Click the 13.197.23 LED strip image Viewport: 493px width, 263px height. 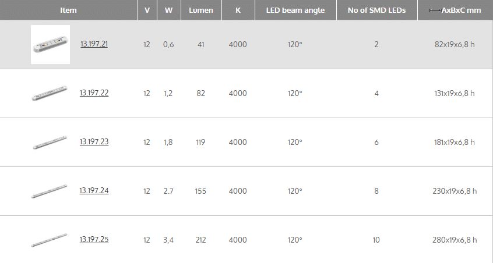point(48,143)
